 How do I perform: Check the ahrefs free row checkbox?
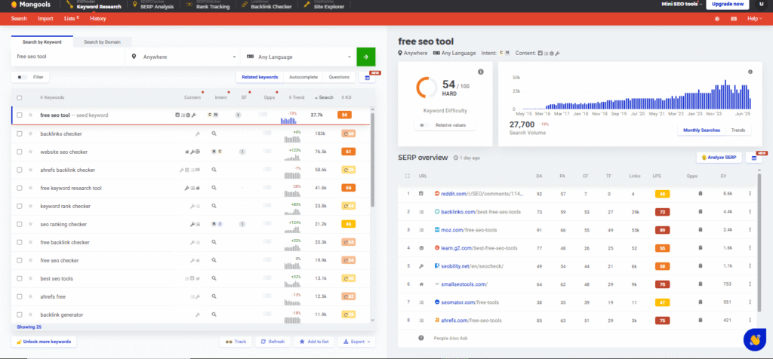19,296
